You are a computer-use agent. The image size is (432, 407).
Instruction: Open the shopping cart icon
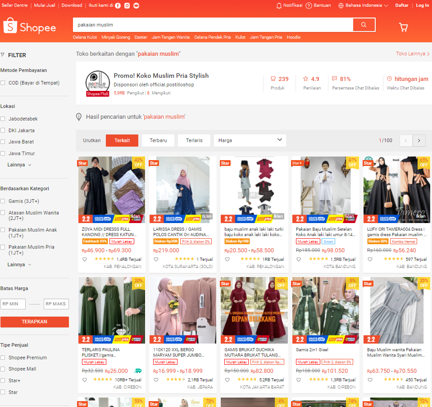click(x=403, y=27)
